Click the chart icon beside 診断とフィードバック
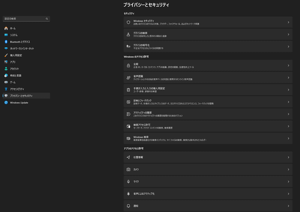The height and width of the screenshot is (212, 300). pos(128,102)
